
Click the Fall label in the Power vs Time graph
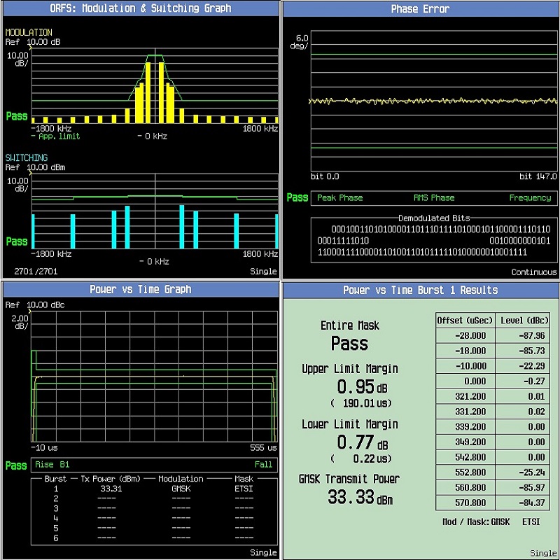click(x=262, y=465)
